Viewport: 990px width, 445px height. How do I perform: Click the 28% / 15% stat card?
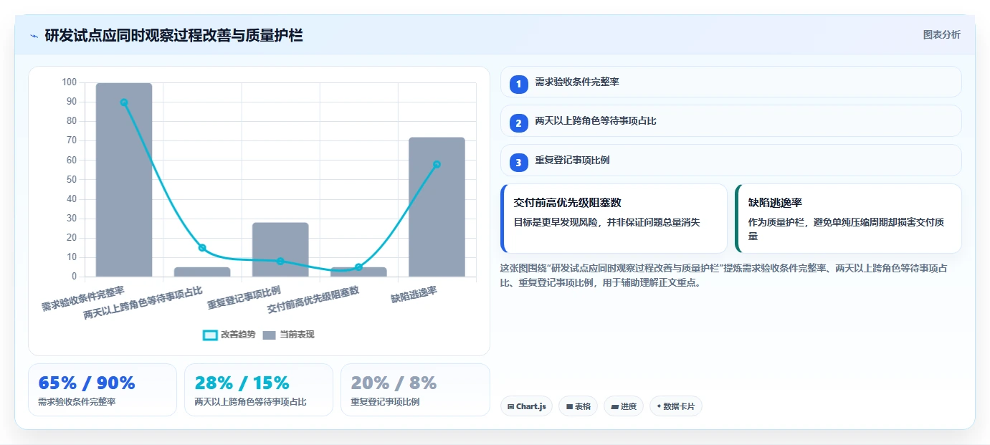tap(259, 390)
